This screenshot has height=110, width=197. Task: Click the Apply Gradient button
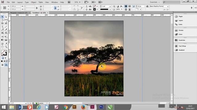(4, 61)
